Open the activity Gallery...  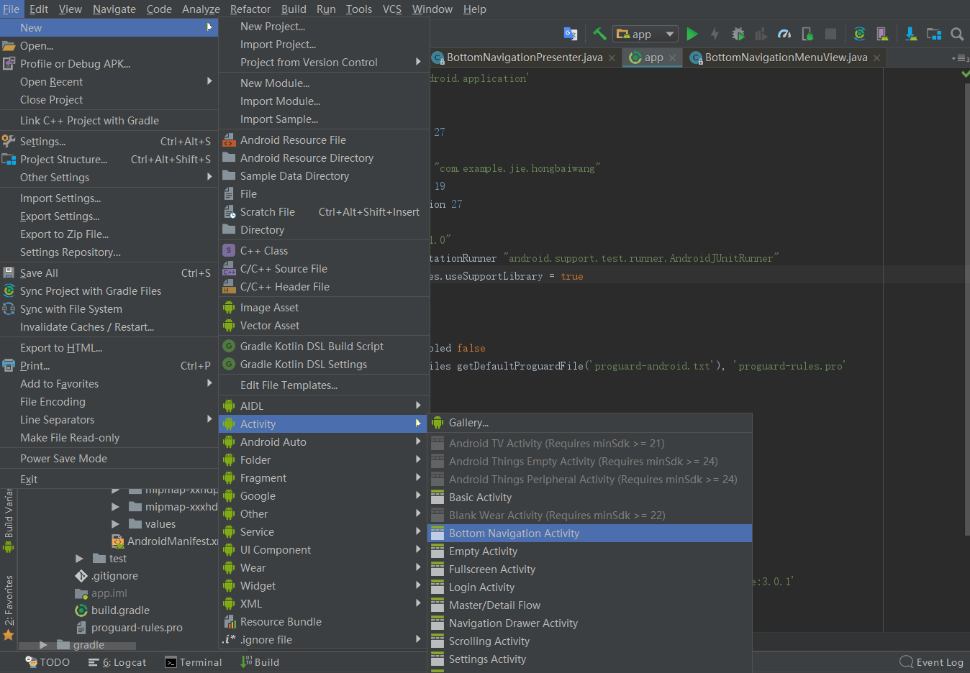[x=590, y=423]
